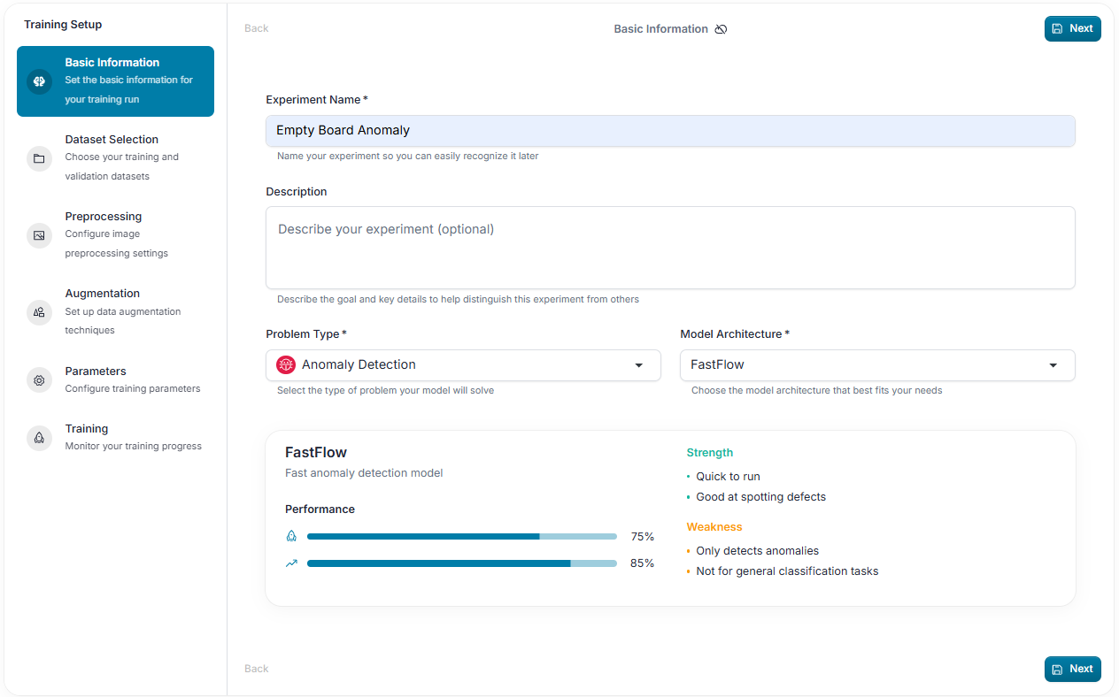The height and width of the screenshot is (697, 1119).
Task: Click the gear icon for Parameters step
Action: tap(39, 380)
